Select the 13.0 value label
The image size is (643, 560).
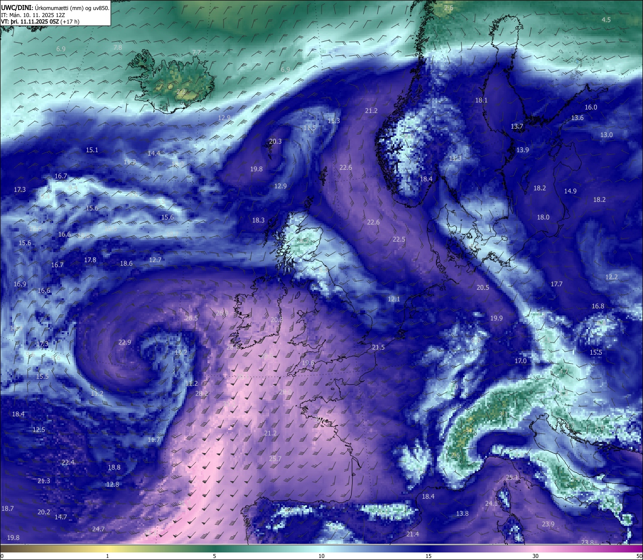(606, 135)
